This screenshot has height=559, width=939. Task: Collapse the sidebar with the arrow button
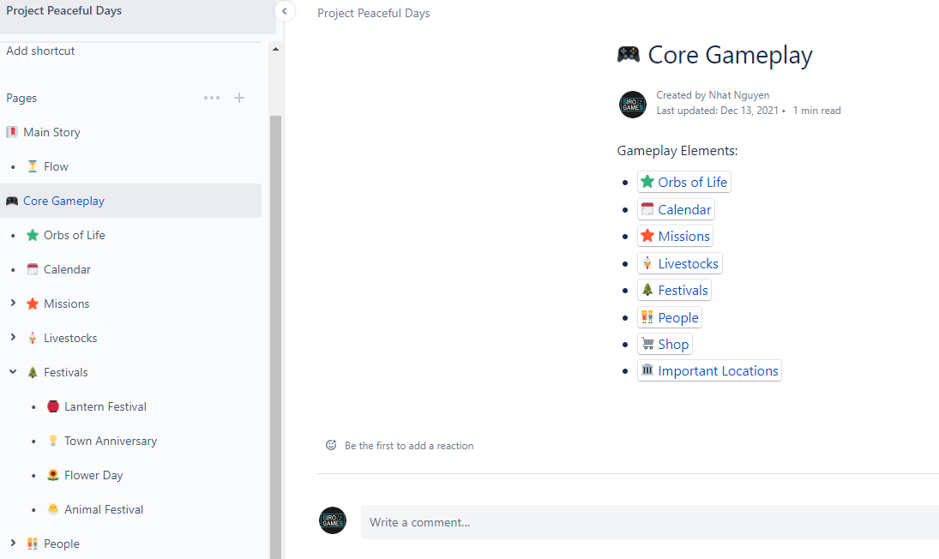tap(284, 11)
